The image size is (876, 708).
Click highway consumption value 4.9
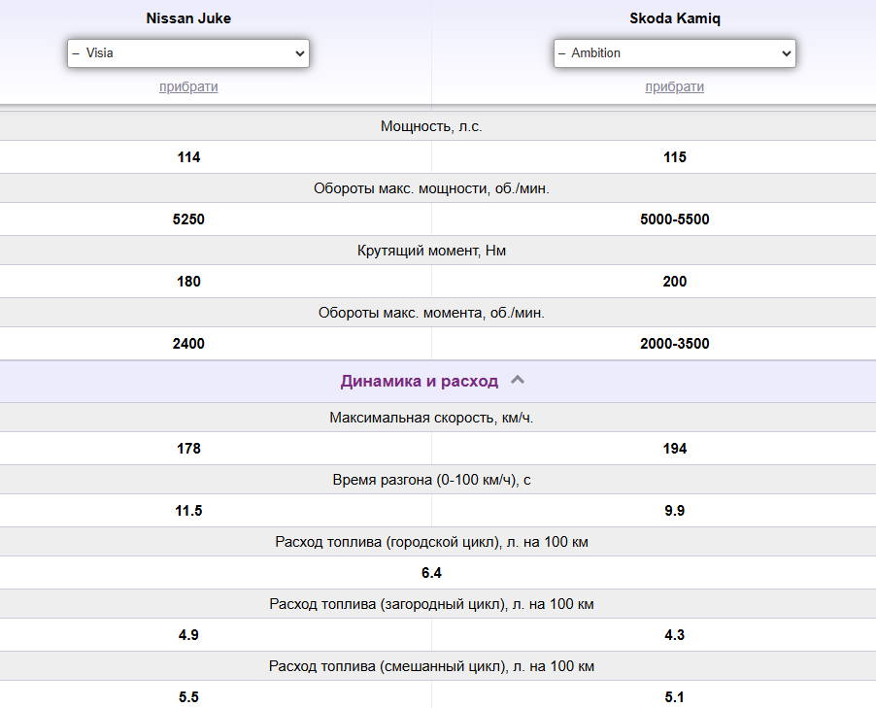(188, 635)
